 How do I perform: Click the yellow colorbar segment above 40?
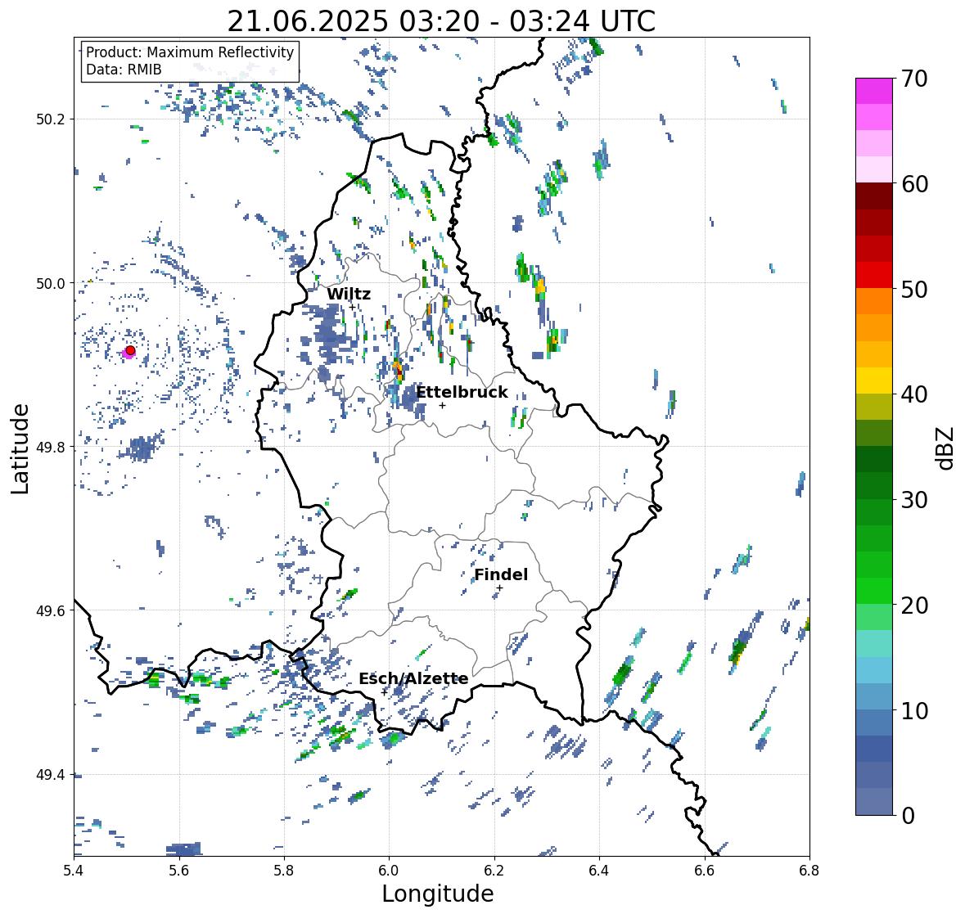coord(874,380)
